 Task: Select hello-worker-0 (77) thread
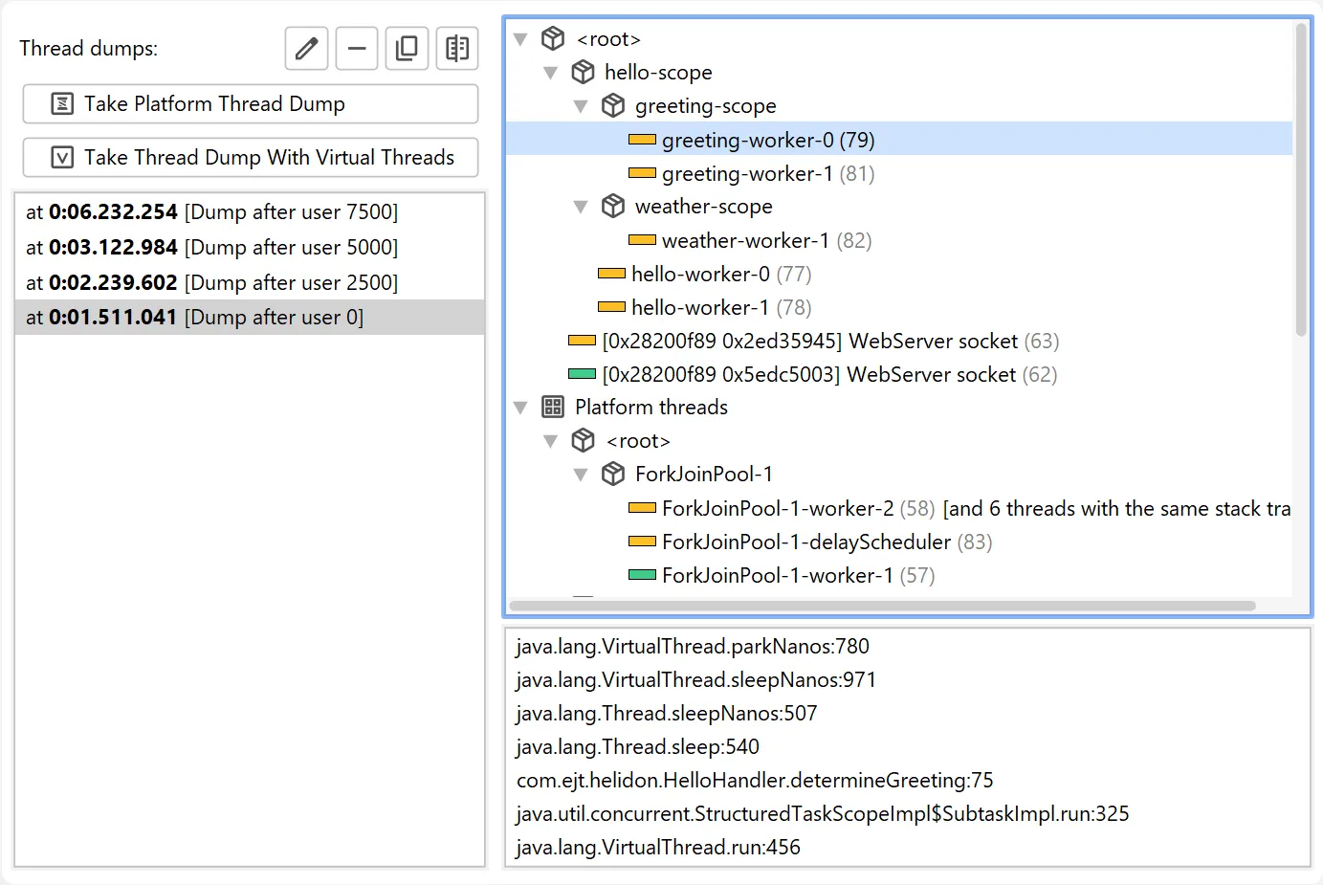pyautogui.click(x=721, y=274)
